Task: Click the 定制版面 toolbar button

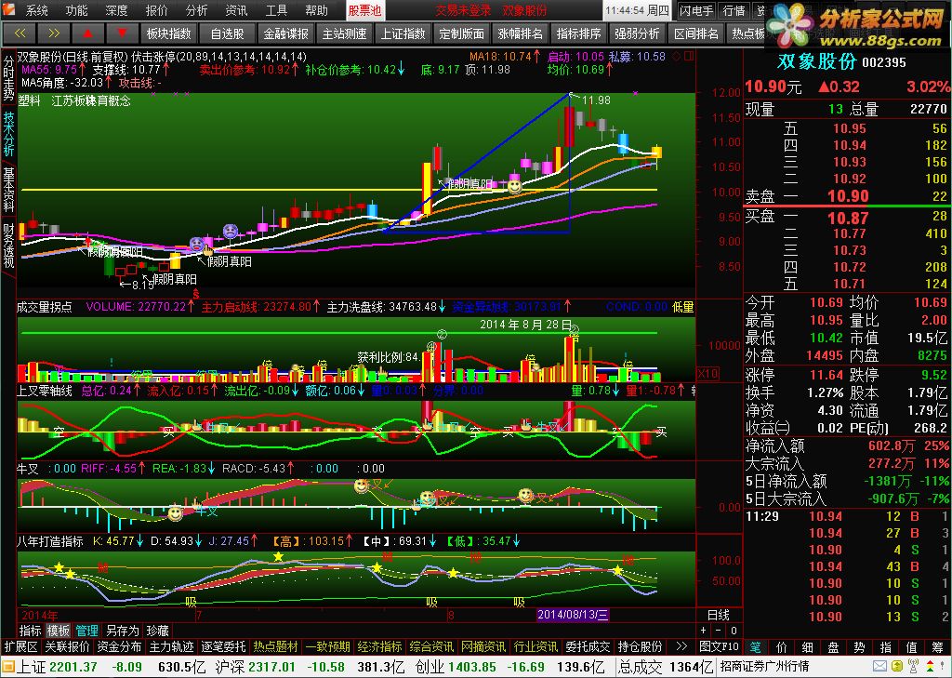Action: [461, 33]
